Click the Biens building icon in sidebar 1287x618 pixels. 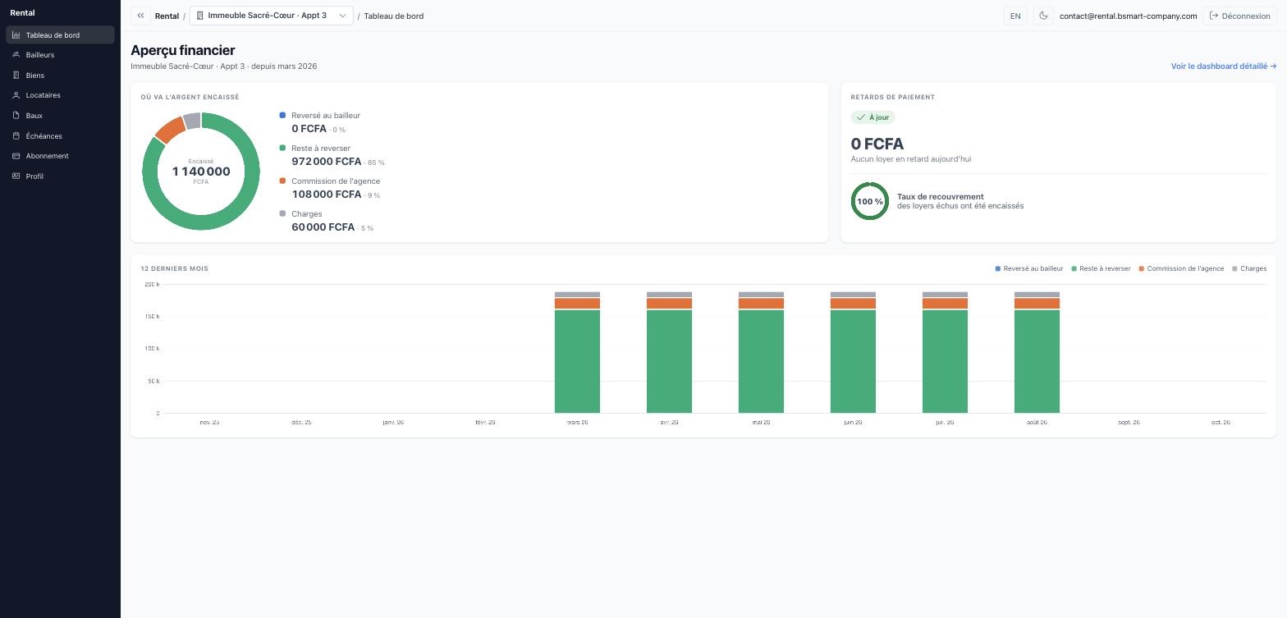pos(16,76)
